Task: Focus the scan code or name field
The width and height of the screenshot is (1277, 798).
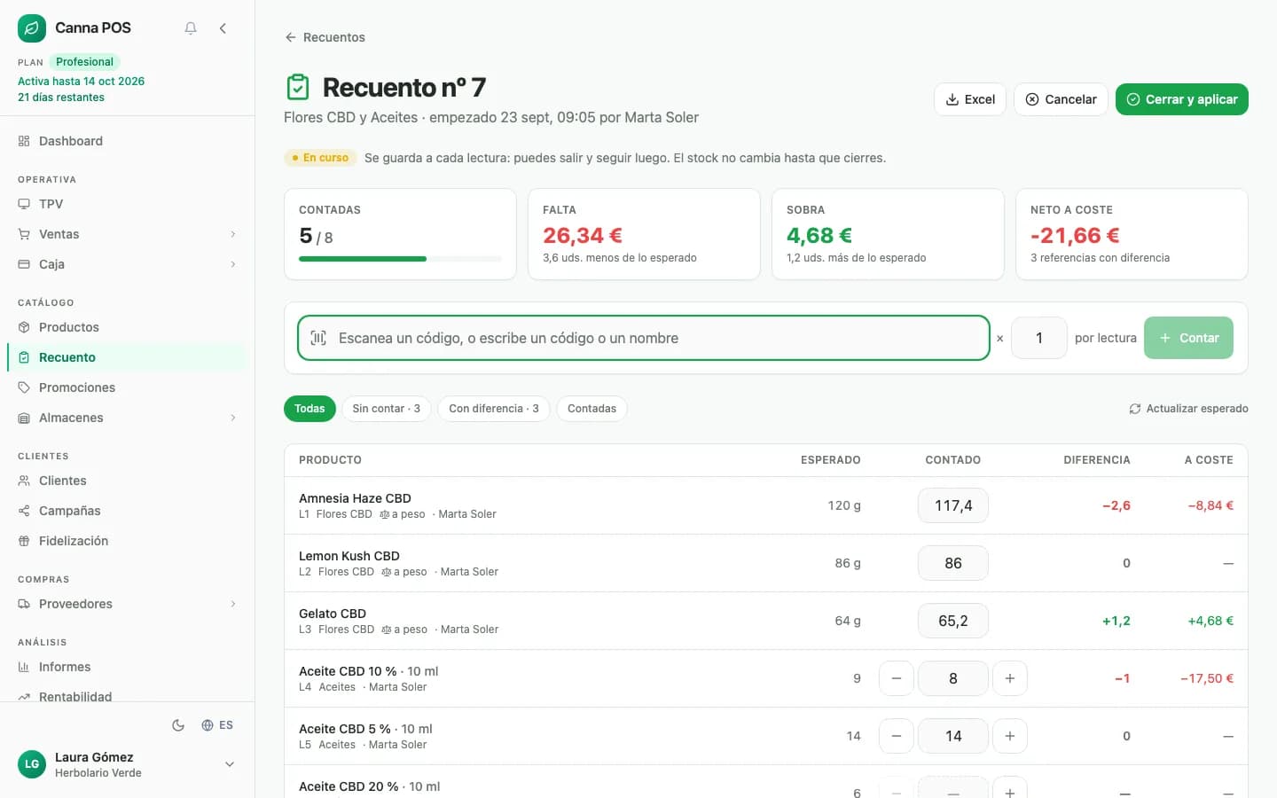Action: click(x=644, y=338)
